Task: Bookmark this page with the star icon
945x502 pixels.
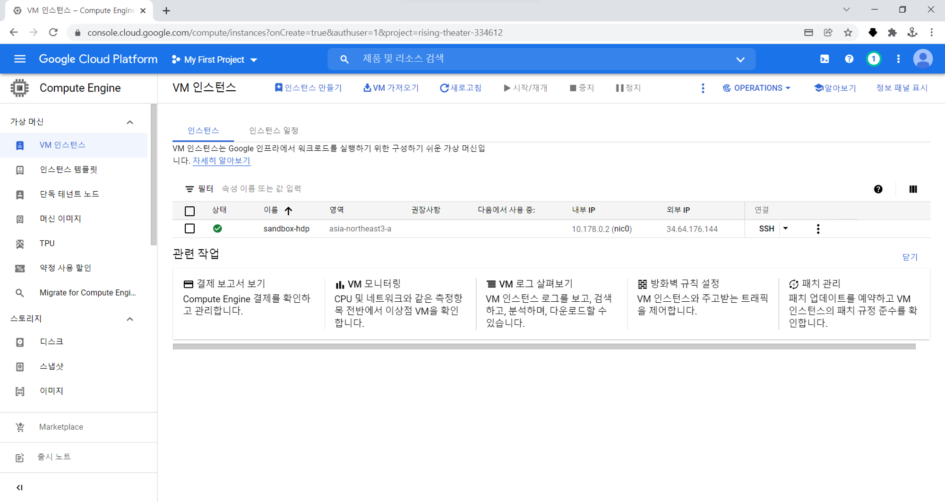Action: click(848, 33)
